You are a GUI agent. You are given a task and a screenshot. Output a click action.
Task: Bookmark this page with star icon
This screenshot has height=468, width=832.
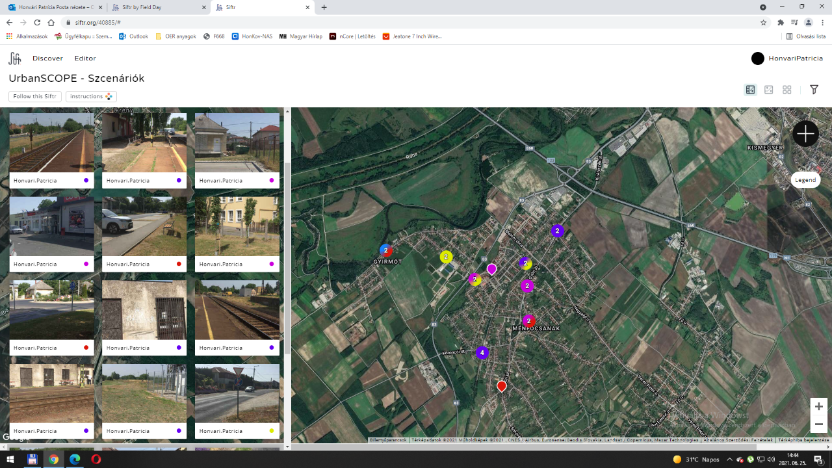(x=763, y=22)
